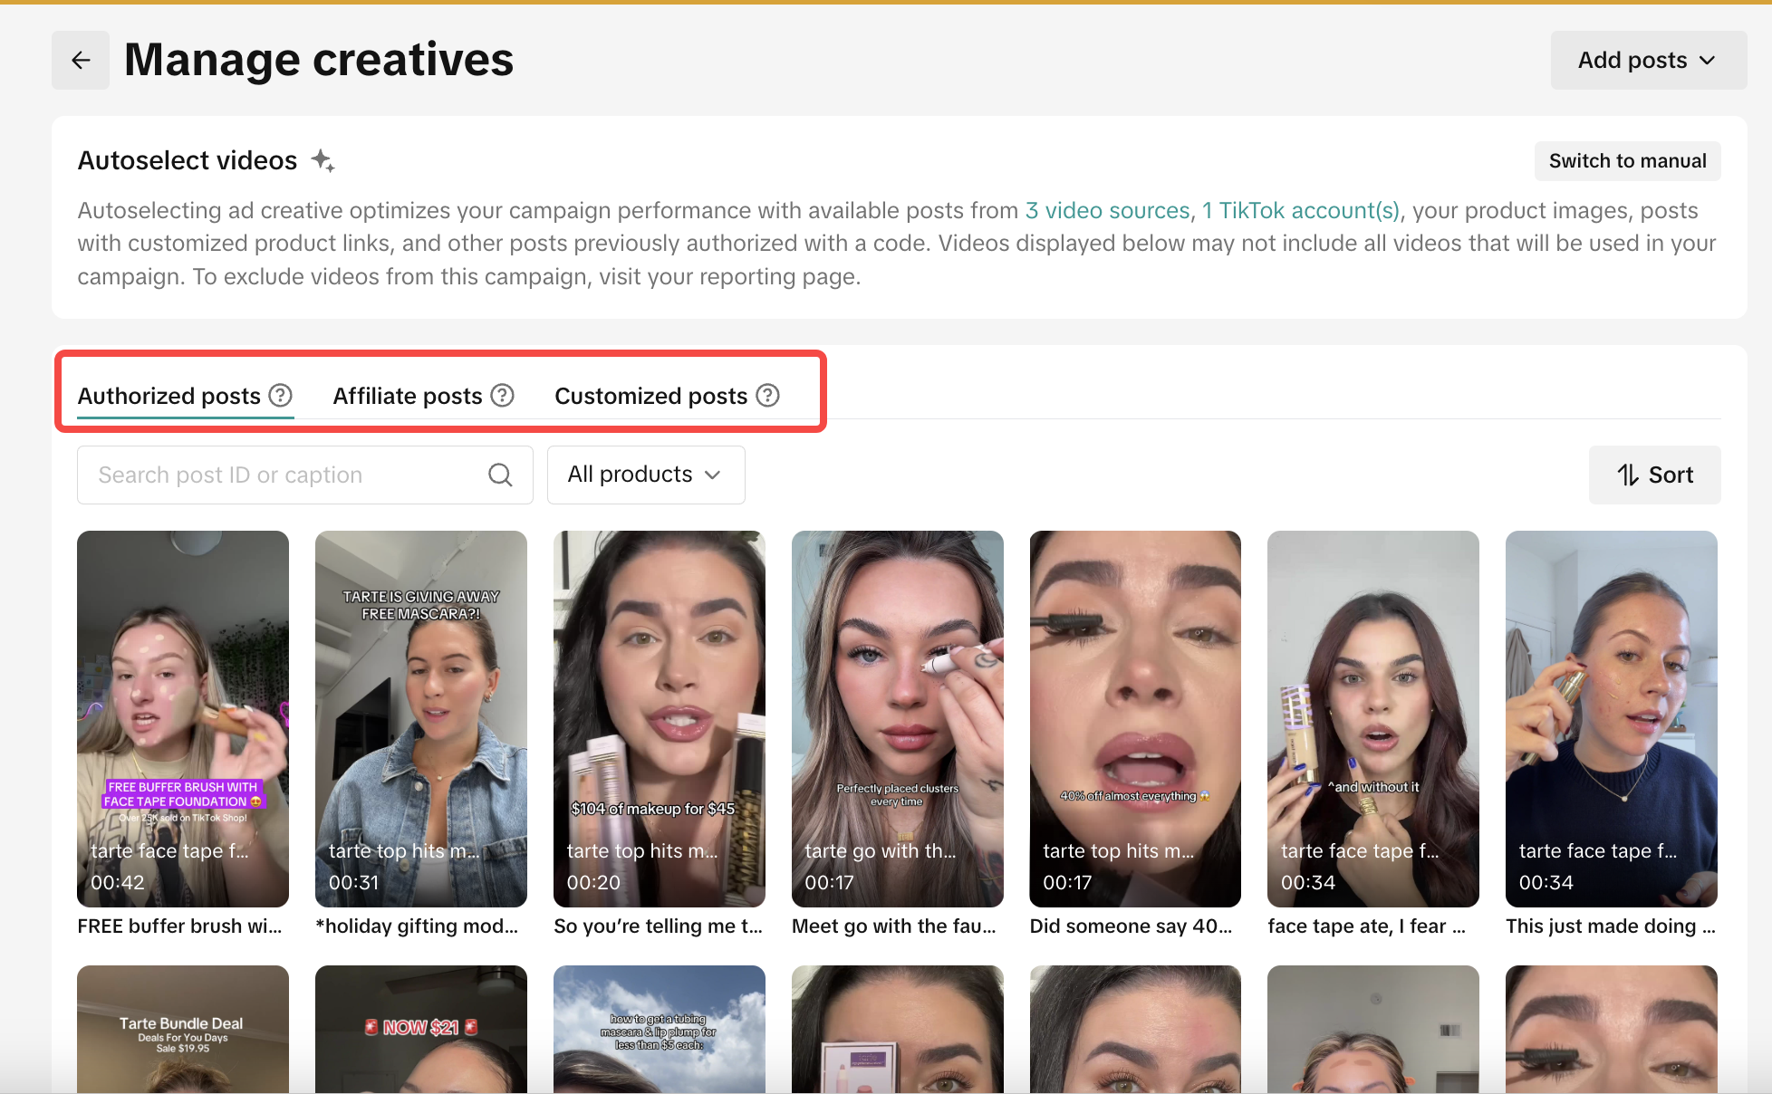Screen dimensions: 1772x1094
Task: Click help icon beside Customized posts
Action: [767, 396]
